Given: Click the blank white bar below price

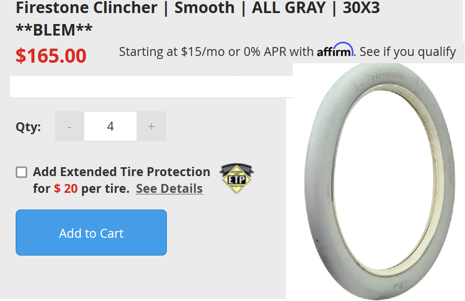Looking at the screenshot, I should click(151, 86).
